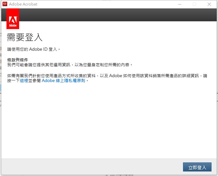Minimize the Adobe Acrobat dialog
The height and width of the screenshot is (176, 218).
point(179,4)
